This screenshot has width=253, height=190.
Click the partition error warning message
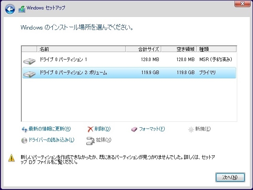point(117,160)
